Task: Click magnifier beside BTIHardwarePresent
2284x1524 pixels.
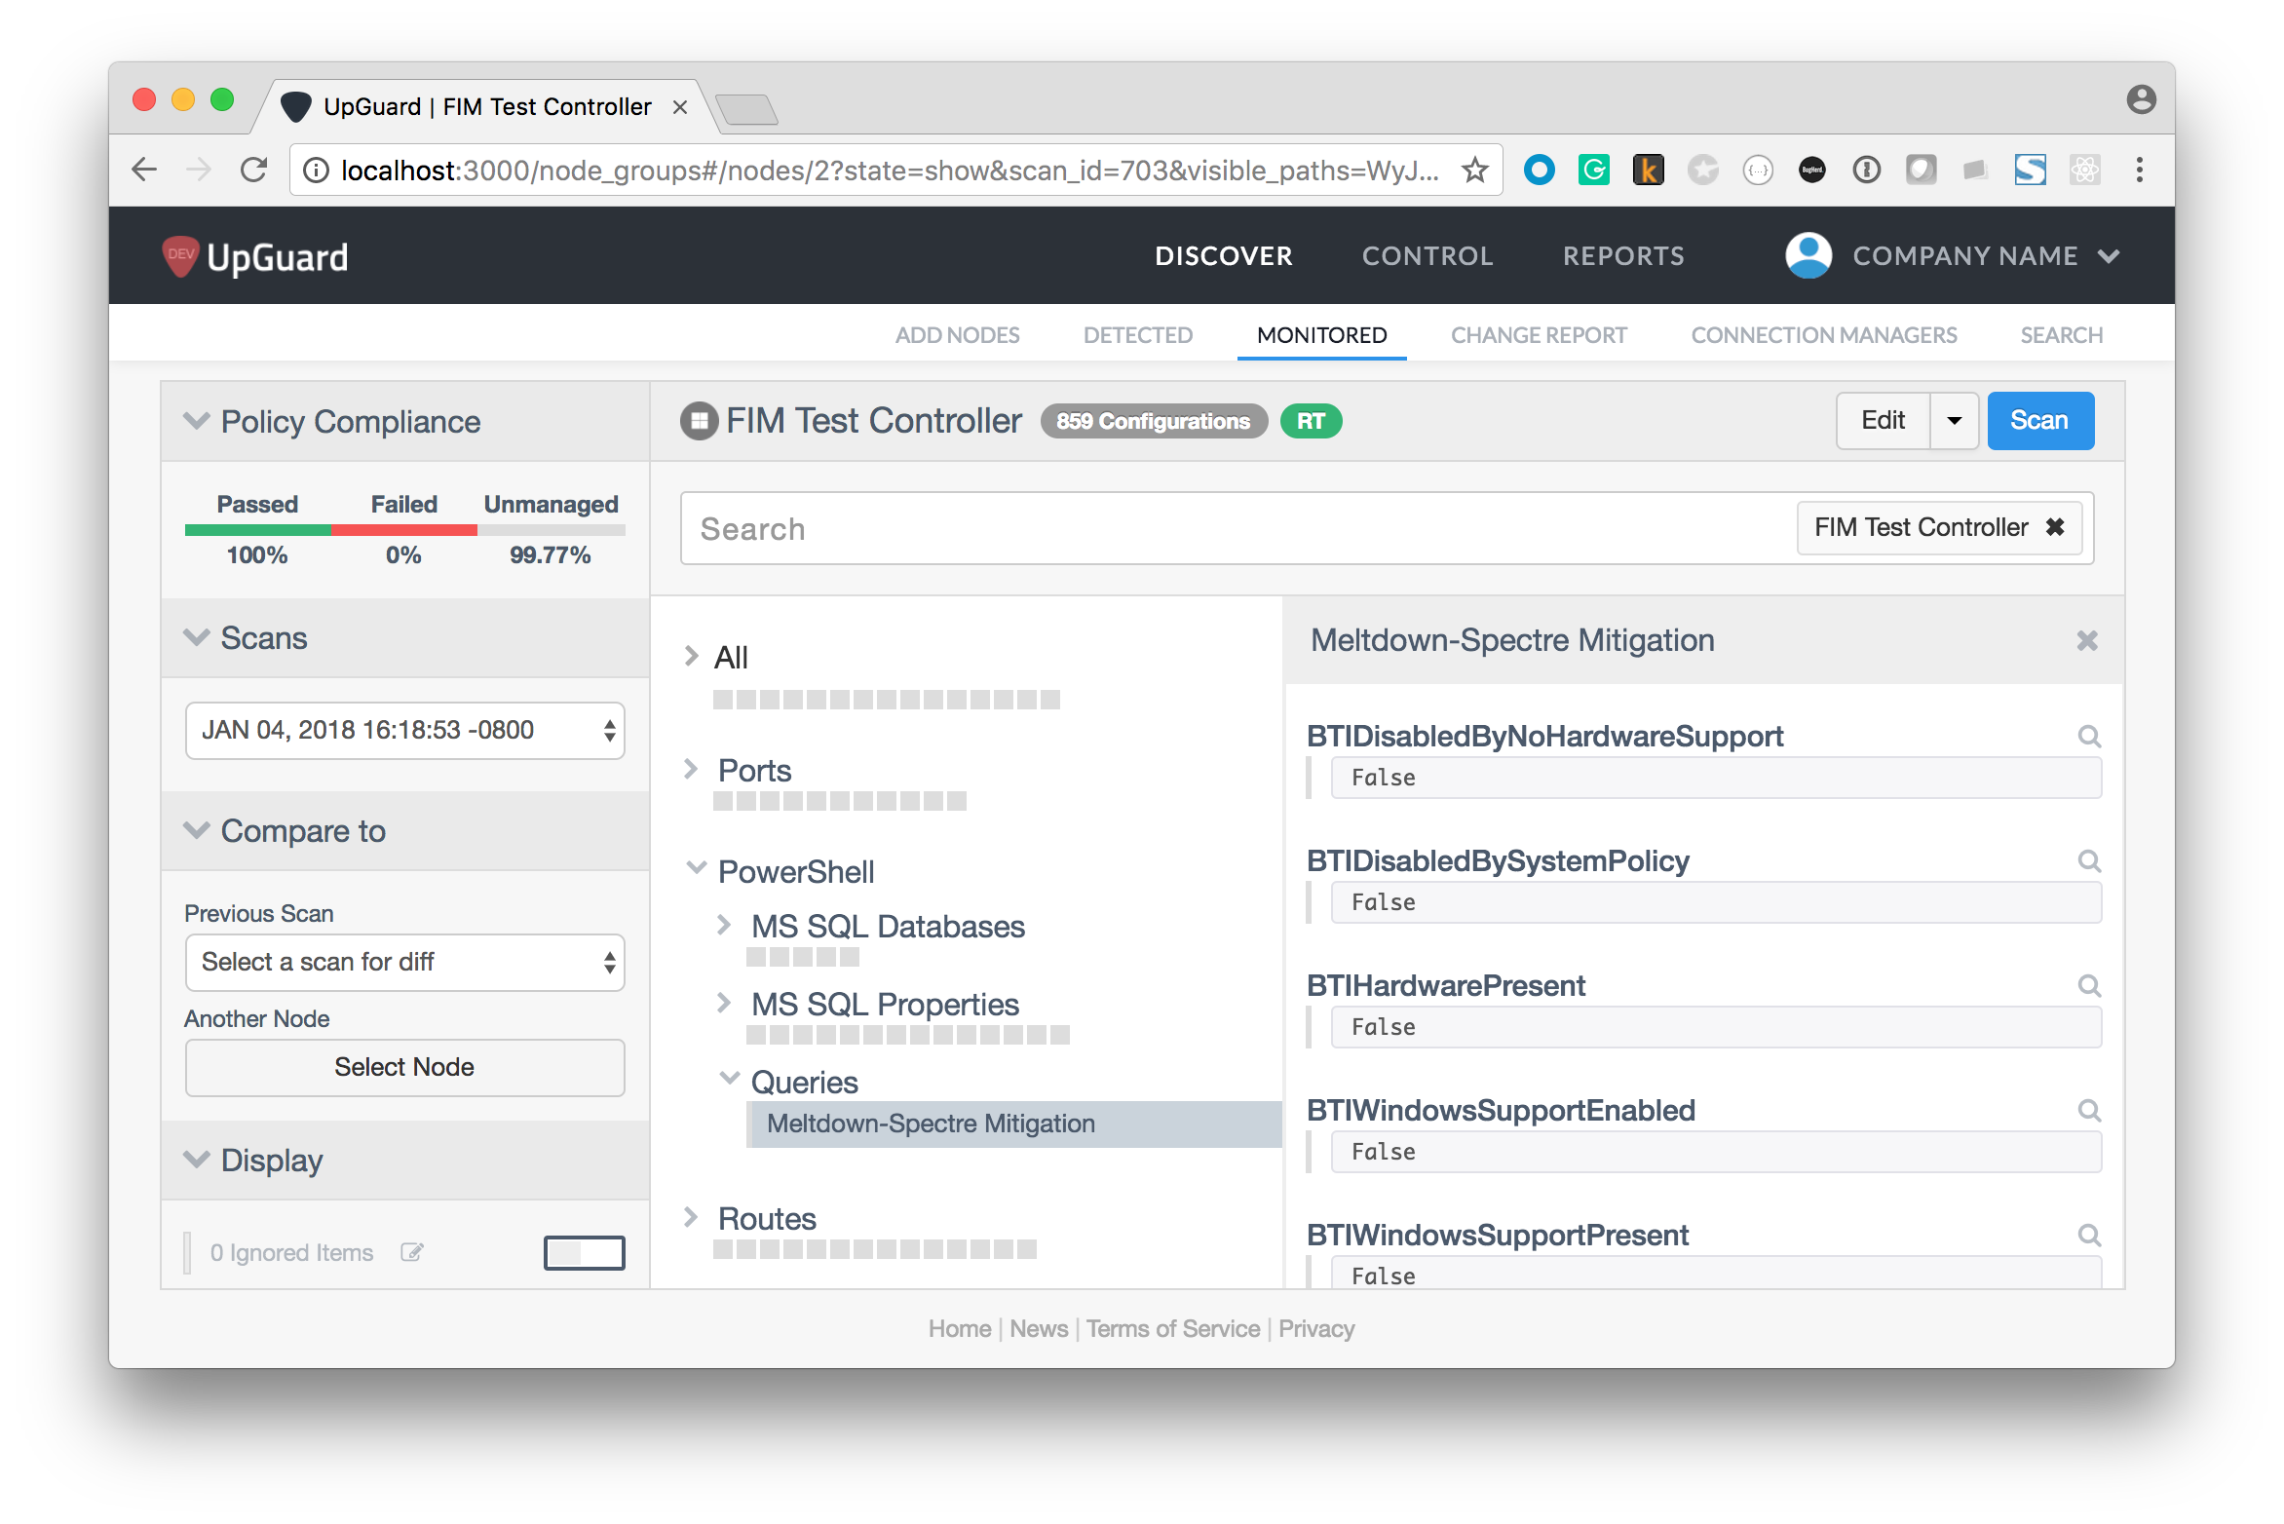Action: tap(2089, 986)
